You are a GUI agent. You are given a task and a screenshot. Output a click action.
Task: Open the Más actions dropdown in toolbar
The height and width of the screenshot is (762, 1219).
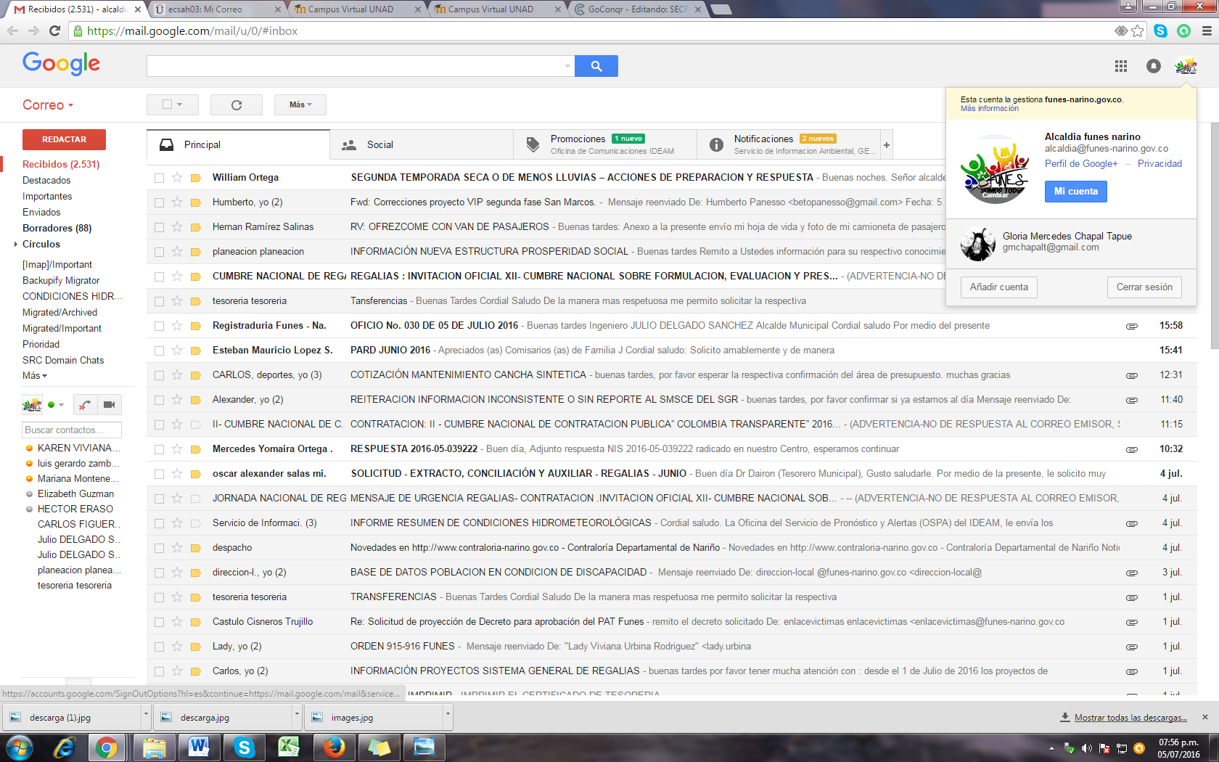[300, 105]
